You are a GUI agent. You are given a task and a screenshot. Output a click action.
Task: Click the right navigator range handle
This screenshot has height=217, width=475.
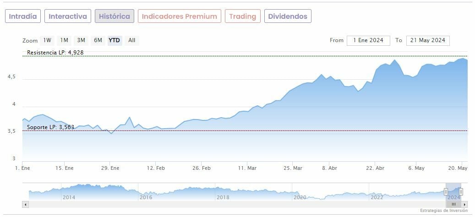tap(461, 191)
